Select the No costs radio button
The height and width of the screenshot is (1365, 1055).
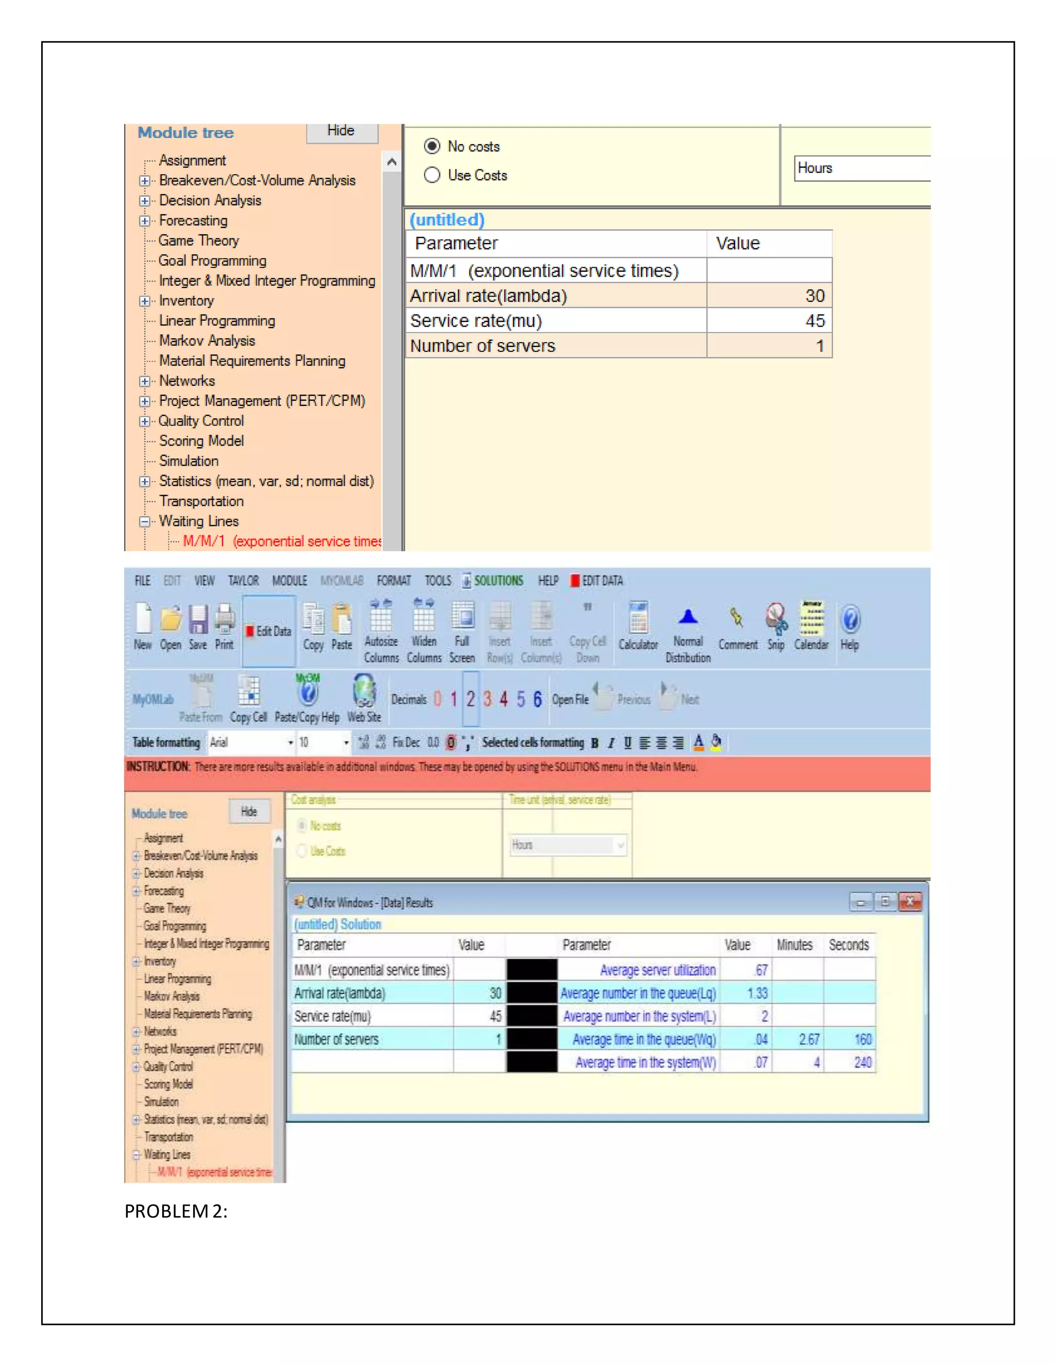(432, 146)
